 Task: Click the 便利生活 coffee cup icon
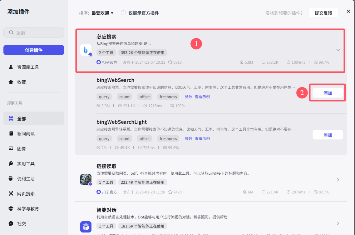tap(11, 178)
